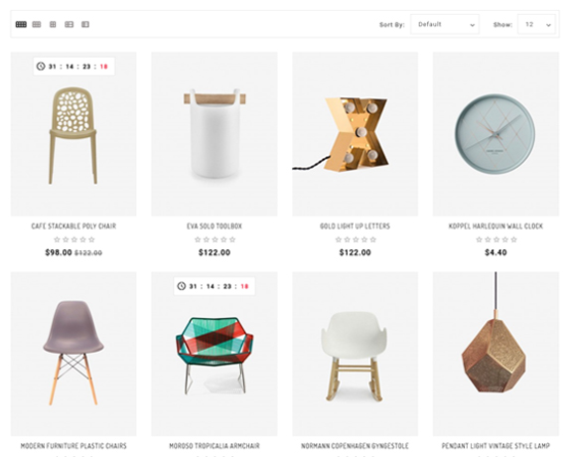Click the Sort By dropdown chevron arrow

[473, 25]
